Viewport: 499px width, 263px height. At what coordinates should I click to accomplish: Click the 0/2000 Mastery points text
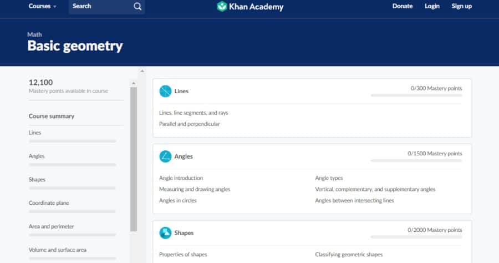[435, 230]
